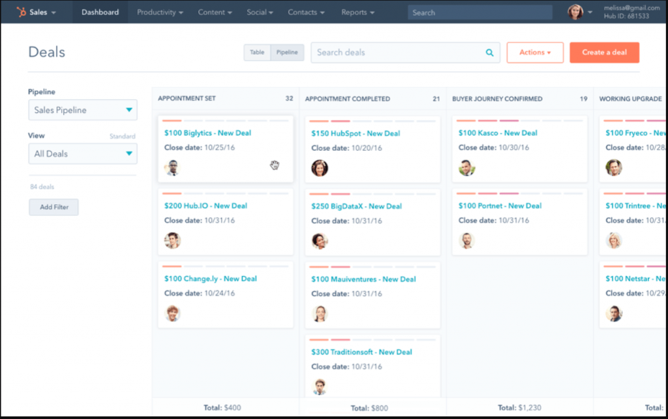668x419 pixels.
Task: Open Melissa's profile avatar in top bar
Action: (x=575, y=12)
